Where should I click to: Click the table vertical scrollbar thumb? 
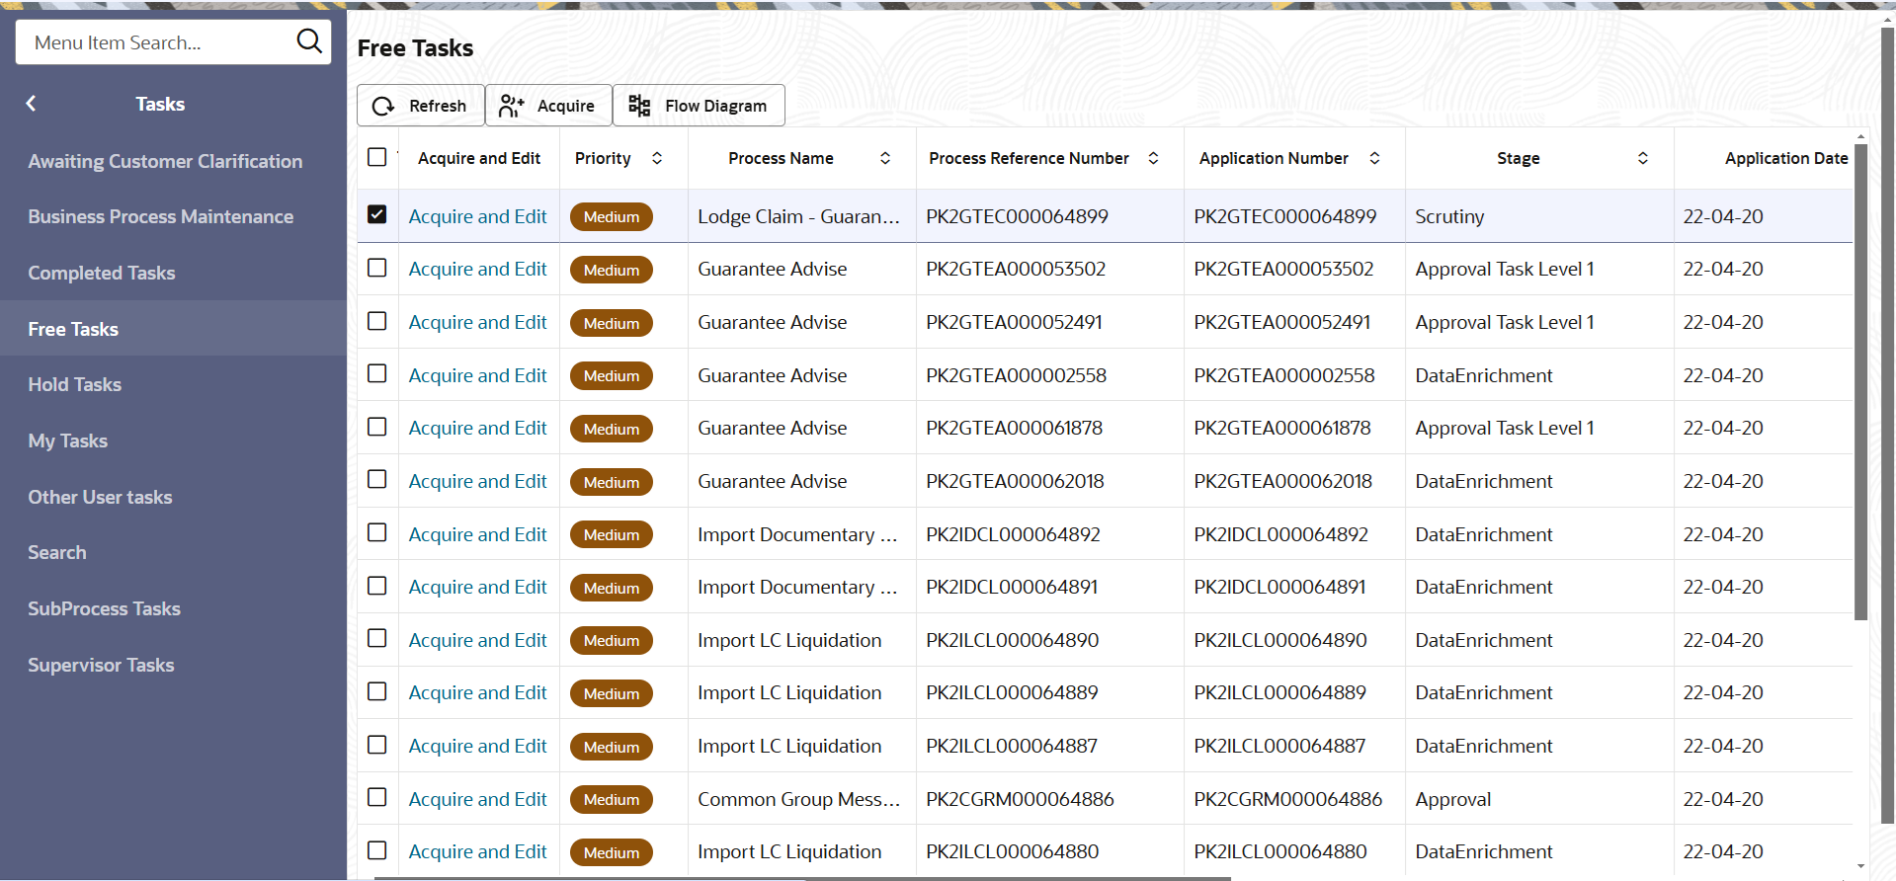[x=1860, y=382]
